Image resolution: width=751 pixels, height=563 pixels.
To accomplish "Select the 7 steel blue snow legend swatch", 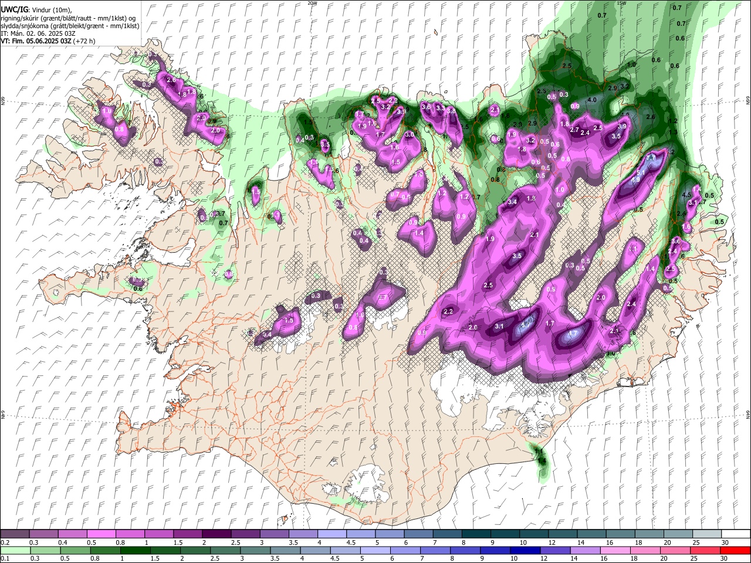I will (448, 534).
